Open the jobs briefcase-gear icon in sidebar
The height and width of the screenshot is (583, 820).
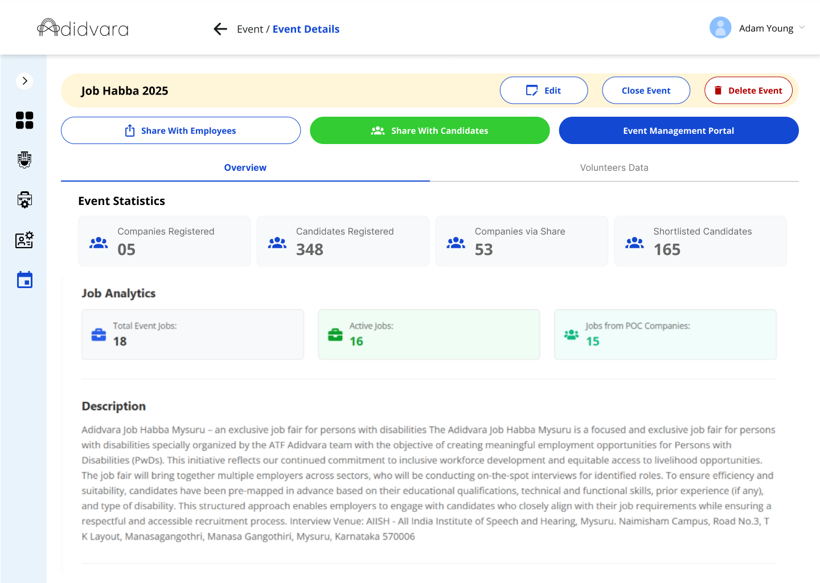(x=24, y=200)
